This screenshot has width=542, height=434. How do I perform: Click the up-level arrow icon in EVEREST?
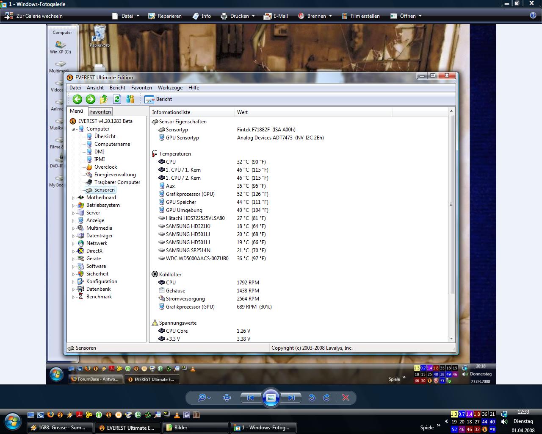point(104,99)
